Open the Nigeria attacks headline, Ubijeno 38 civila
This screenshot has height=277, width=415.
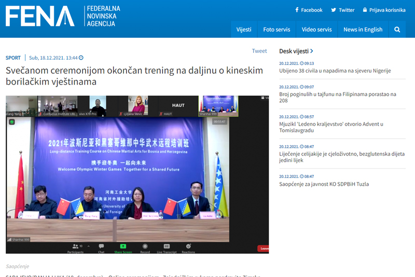pos(335,71)
